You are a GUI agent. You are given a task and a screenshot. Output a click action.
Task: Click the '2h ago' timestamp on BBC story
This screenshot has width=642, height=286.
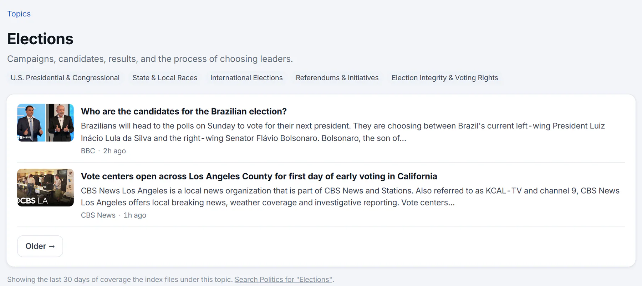(x=114, y=151)
